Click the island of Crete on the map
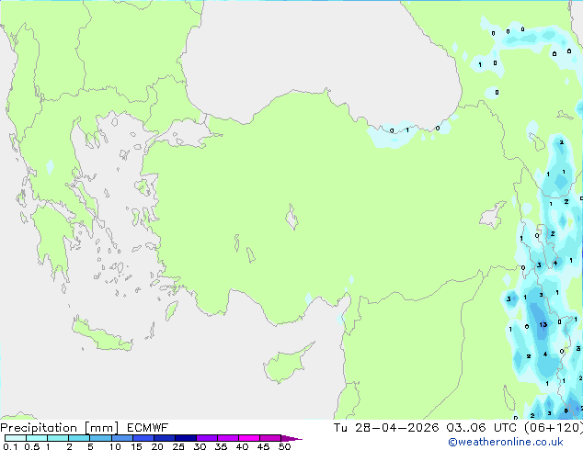 (101, 334)
